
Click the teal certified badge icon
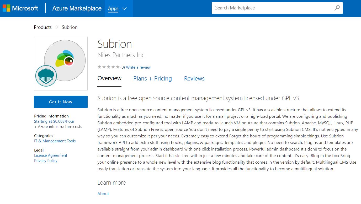tap(46, 76)
